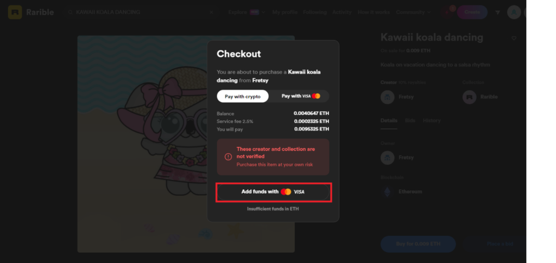Click the Ethereum blockchain icon
The image size is (556, 263).
(387, 192)
